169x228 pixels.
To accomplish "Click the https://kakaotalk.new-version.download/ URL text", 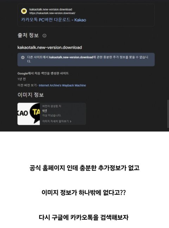I will tap(52, 13).
